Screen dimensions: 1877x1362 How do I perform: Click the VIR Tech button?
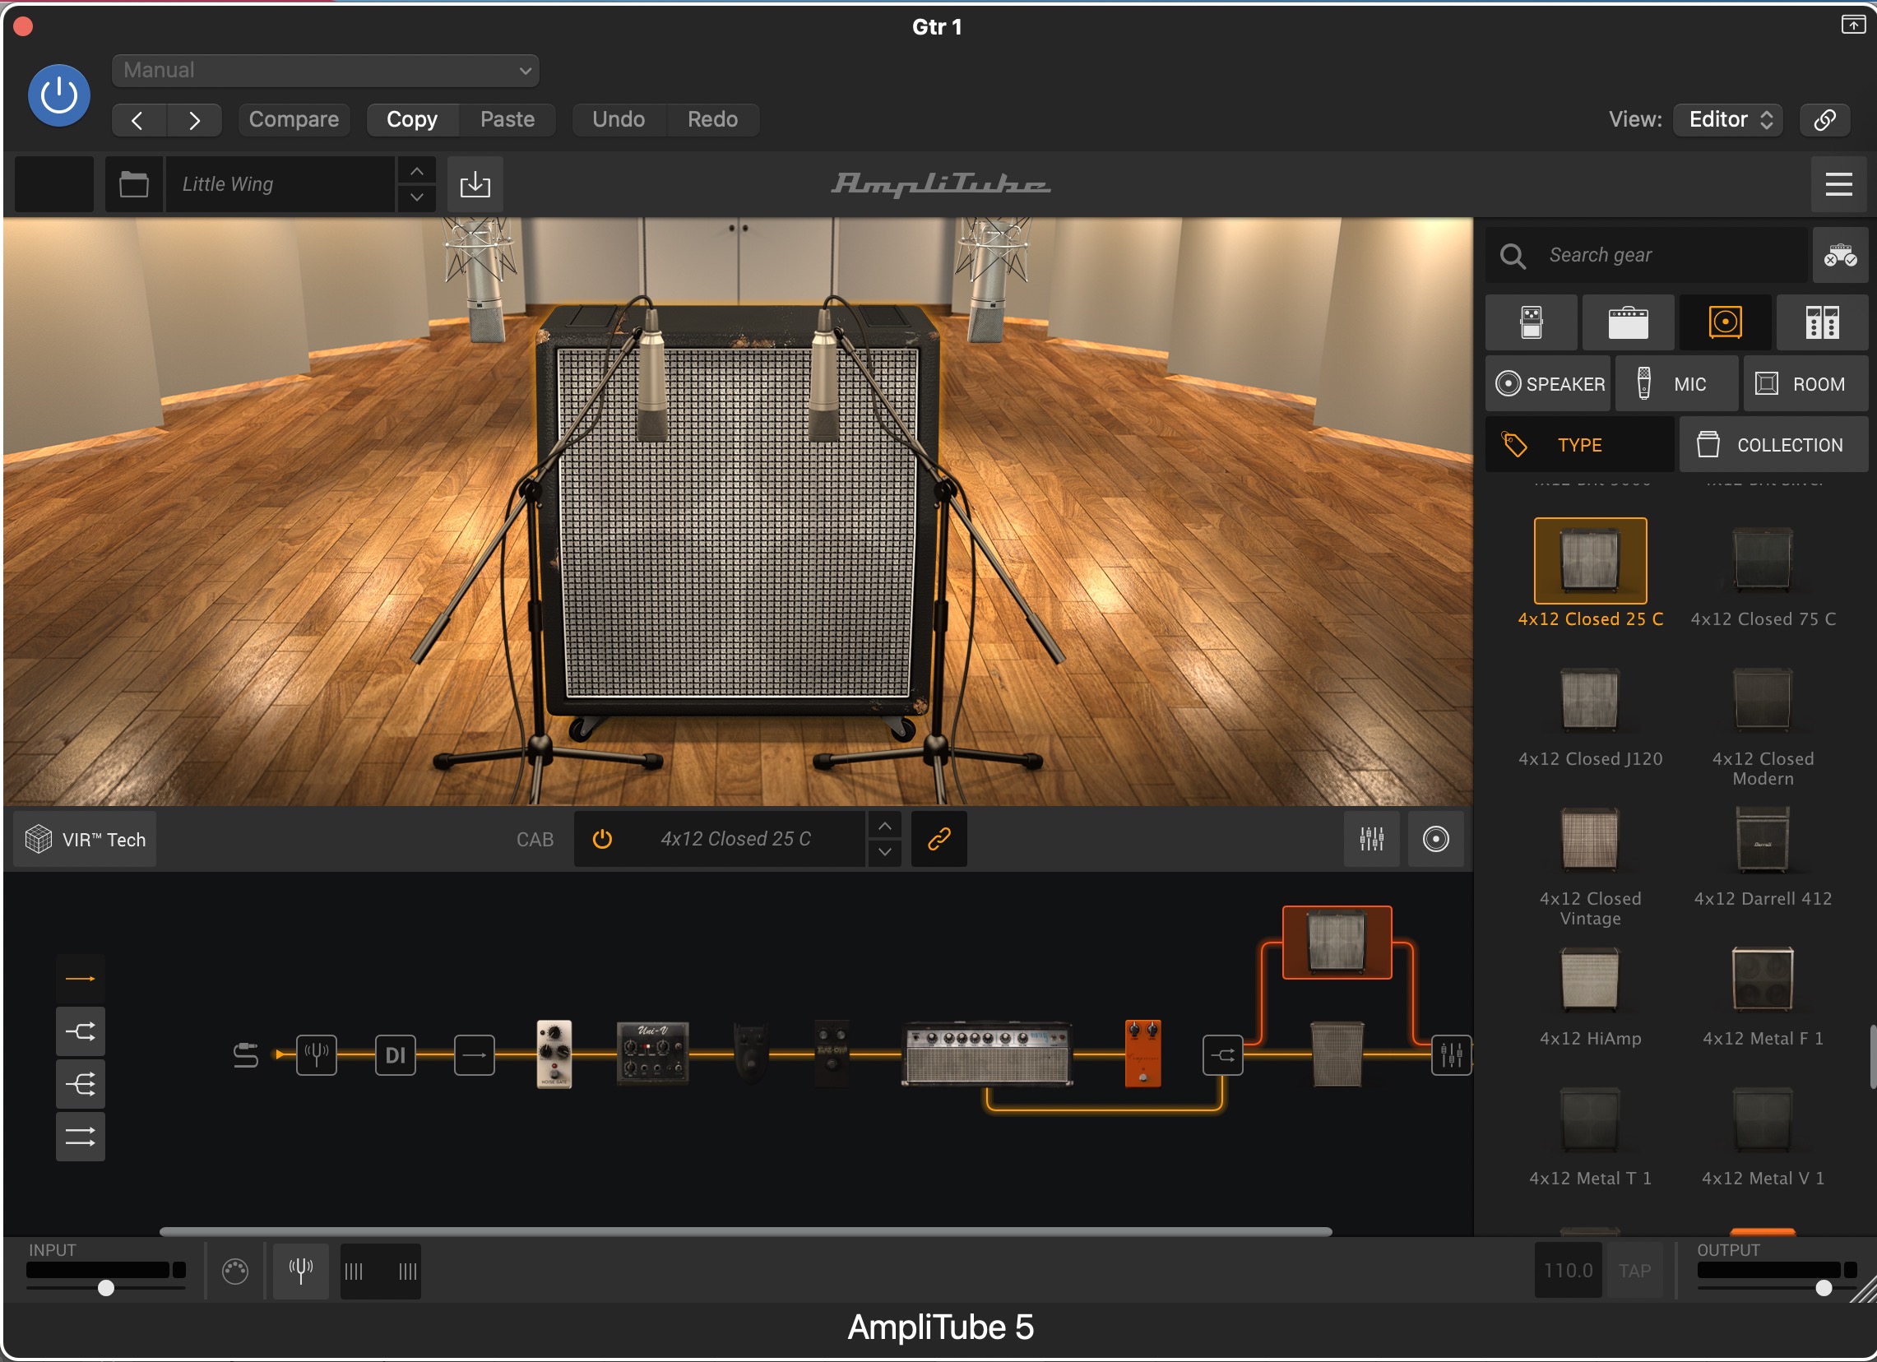tap(86, 839)
